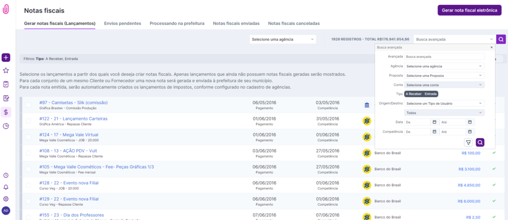The height and width of the screenshot is (220, 508).
Task: Switch to Notas fiscais enviadas tab
Action: click(x=236, y=24)
